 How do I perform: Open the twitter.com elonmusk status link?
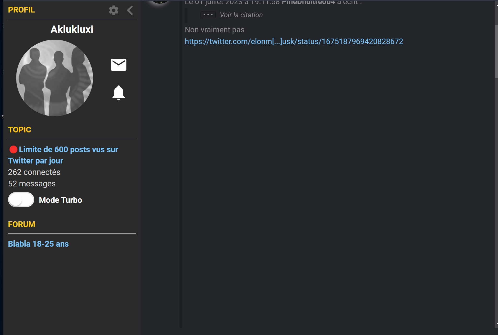click(294, 41)
